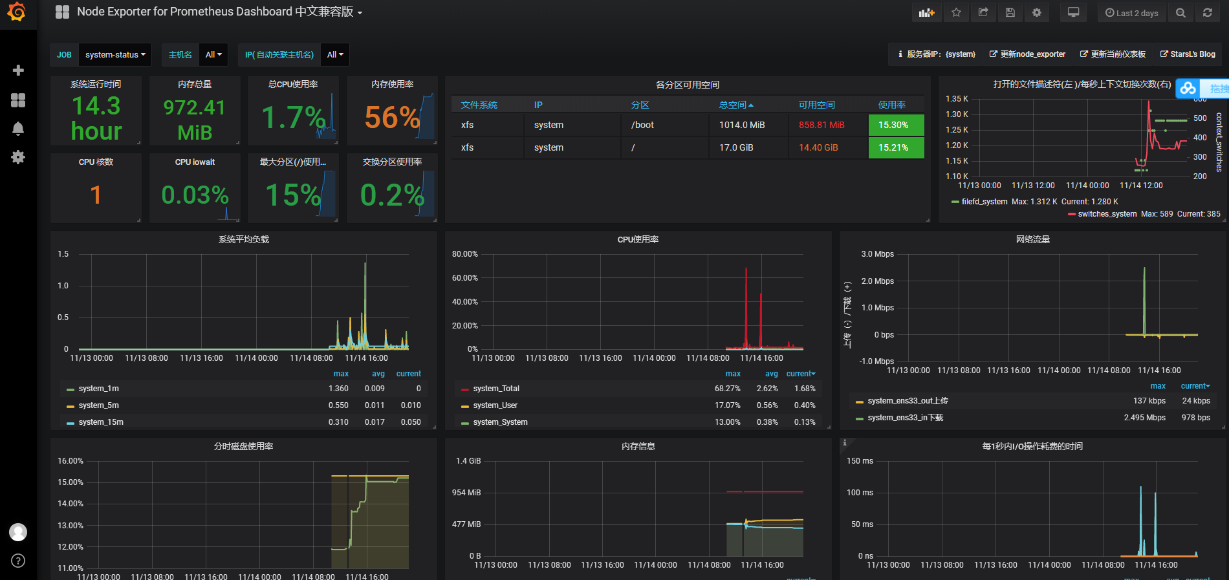
Task: Open the 主机名 All dropdown
Action: (x=213, y=55)
